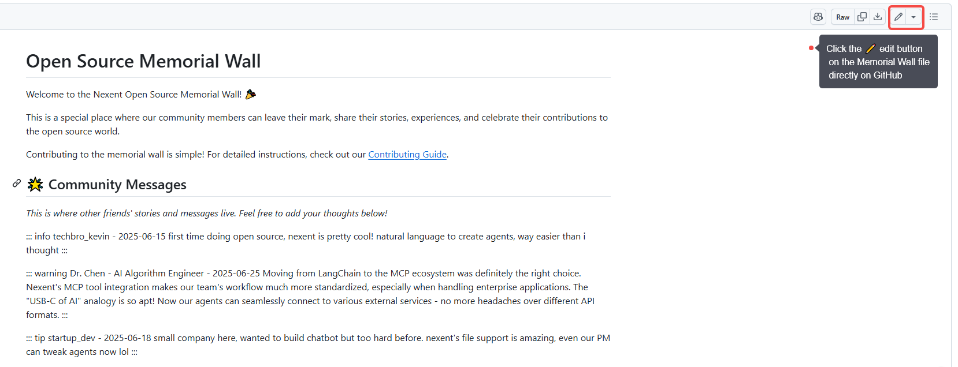Viewport: 958px width, 367px height.
Task: Open the Raw file view
Action: pos(842,17)
